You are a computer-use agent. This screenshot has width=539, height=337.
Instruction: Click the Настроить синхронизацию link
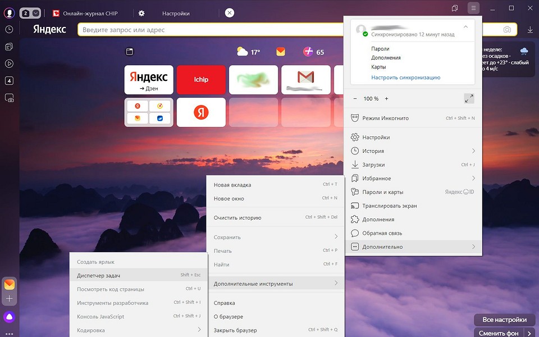(405, 78)
